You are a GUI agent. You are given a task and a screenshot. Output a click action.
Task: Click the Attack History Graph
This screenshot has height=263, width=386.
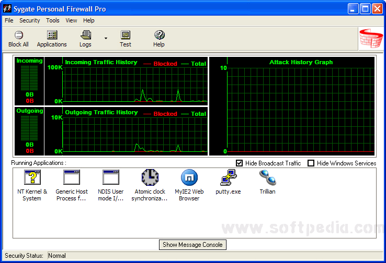tap(292, 106)
